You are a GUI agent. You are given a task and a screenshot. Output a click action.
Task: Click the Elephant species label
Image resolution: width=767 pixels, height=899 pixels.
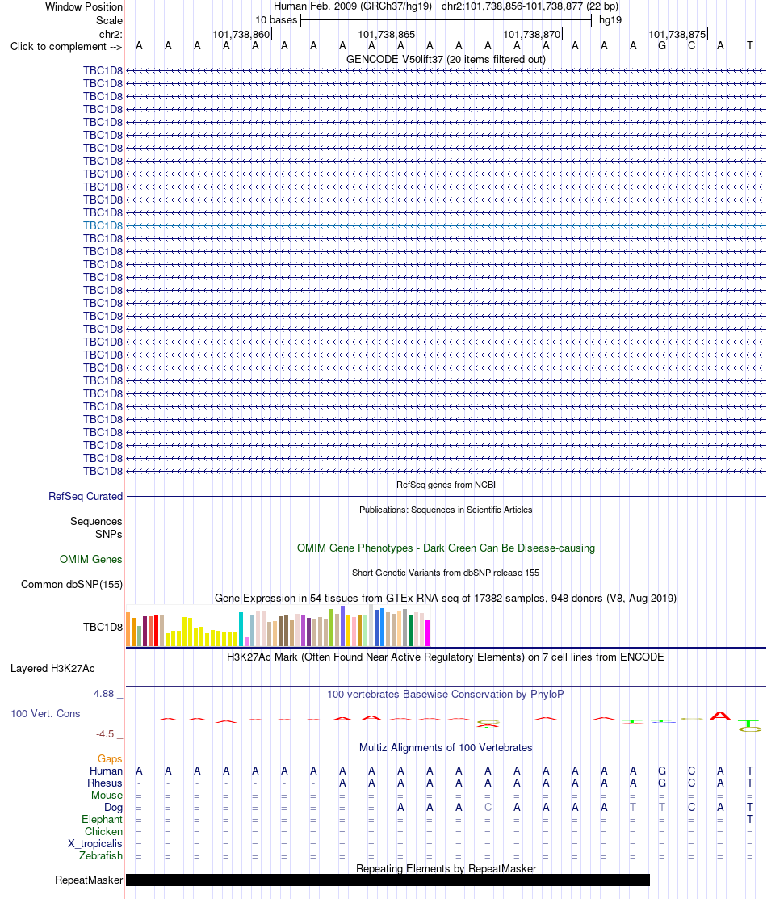point(102,819)
